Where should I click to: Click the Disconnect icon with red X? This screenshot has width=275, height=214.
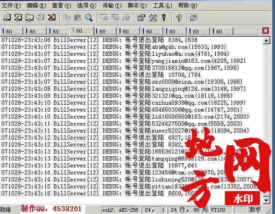point(52,18)
